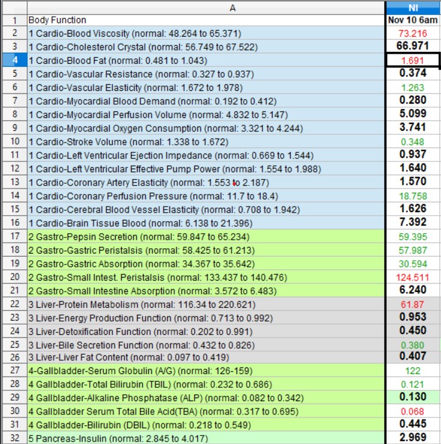Click the Gallbladder-Serum Globulin value 122

click(413, 371)
